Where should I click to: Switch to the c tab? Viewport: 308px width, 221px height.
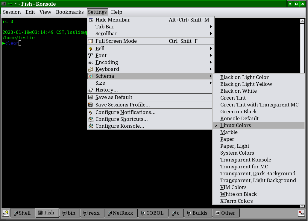(x=176, y=213)
